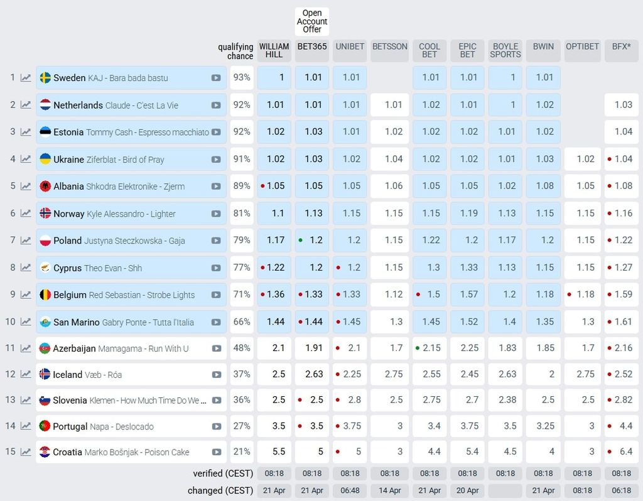Open the Poland Justyna Steczkowska Gaja entry
The height and width of the screenshot is (501, 643).
click(131, 240)
